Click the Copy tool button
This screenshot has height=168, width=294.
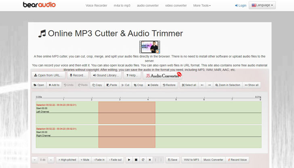click(x=97, y=85)
